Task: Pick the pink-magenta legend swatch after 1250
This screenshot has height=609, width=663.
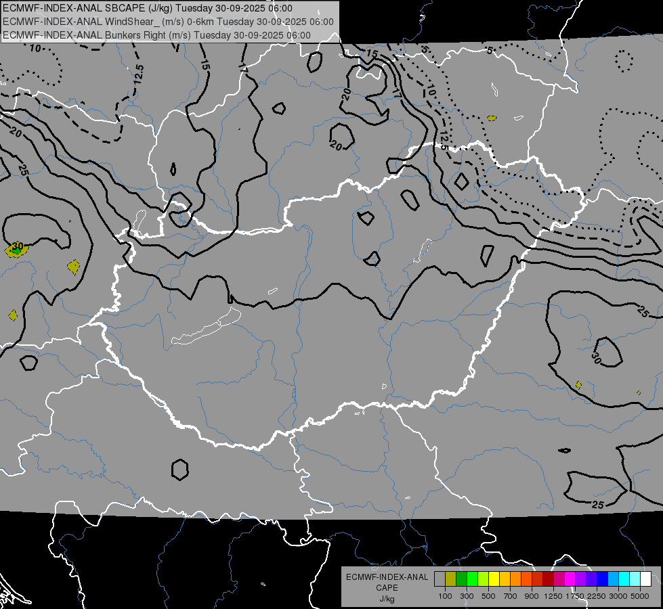Action: [x=559, y=579]
